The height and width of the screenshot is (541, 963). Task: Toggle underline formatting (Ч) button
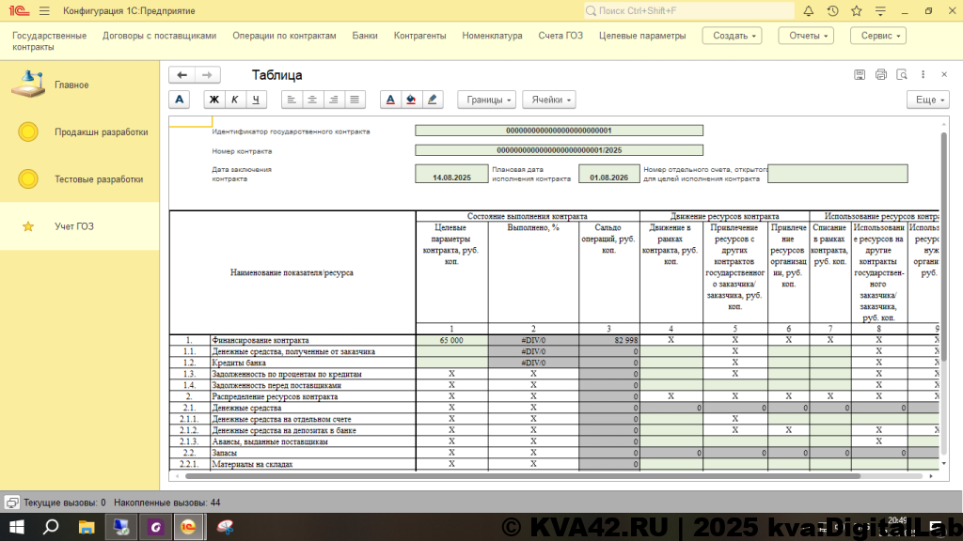[255, 100]
